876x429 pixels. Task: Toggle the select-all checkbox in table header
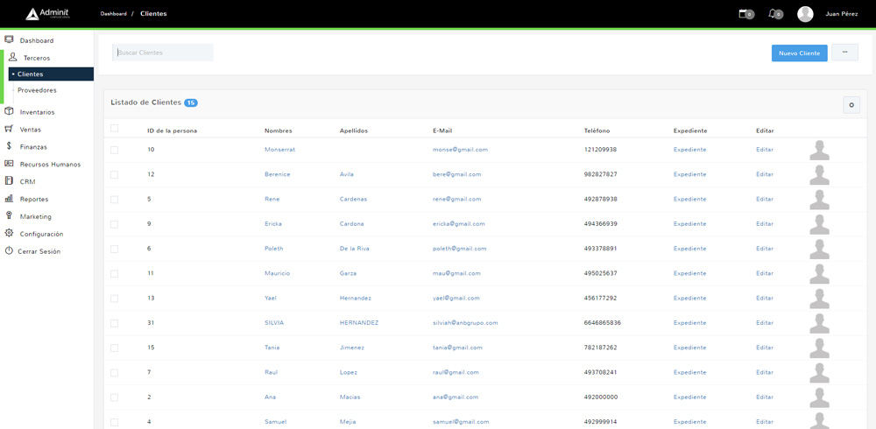pyautogui.click(x=114, y=129)
